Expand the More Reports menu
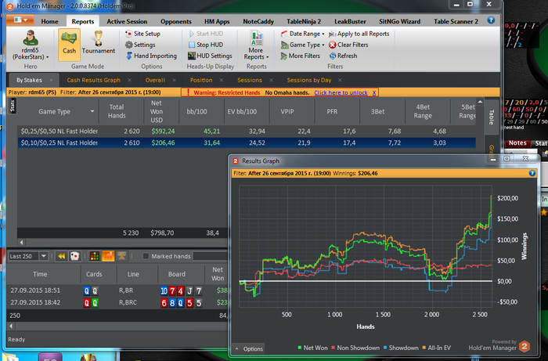The width and height of the screenshot is (548, 361). coord(256,45)
